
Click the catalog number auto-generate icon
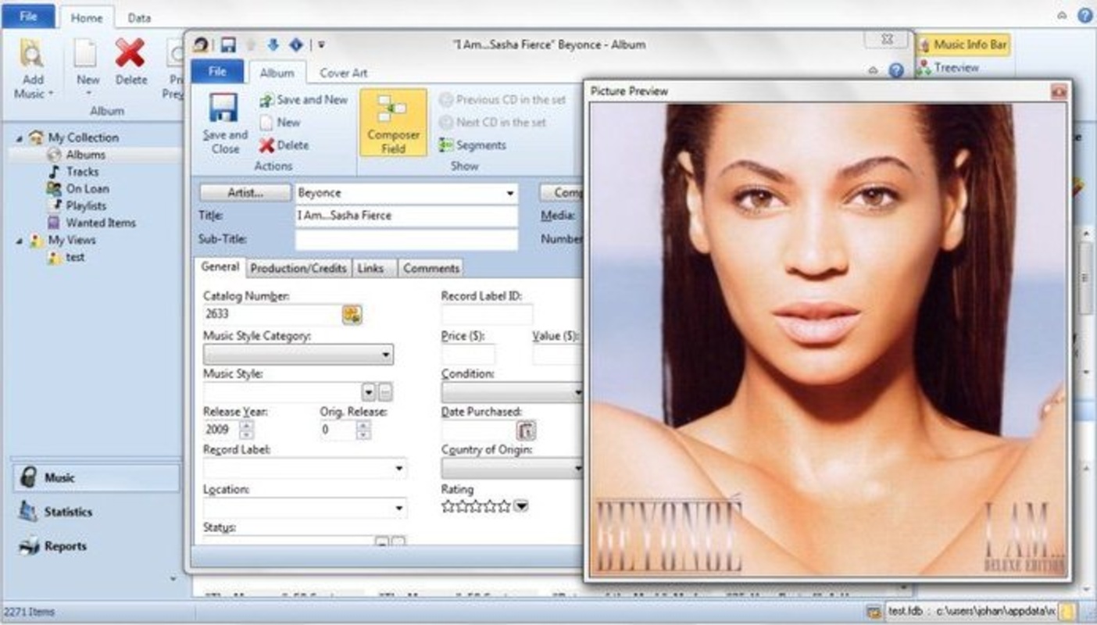click(x=352, y=315)
